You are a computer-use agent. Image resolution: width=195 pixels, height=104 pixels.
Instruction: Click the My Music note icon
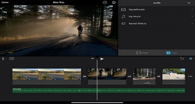coord(123,17)
